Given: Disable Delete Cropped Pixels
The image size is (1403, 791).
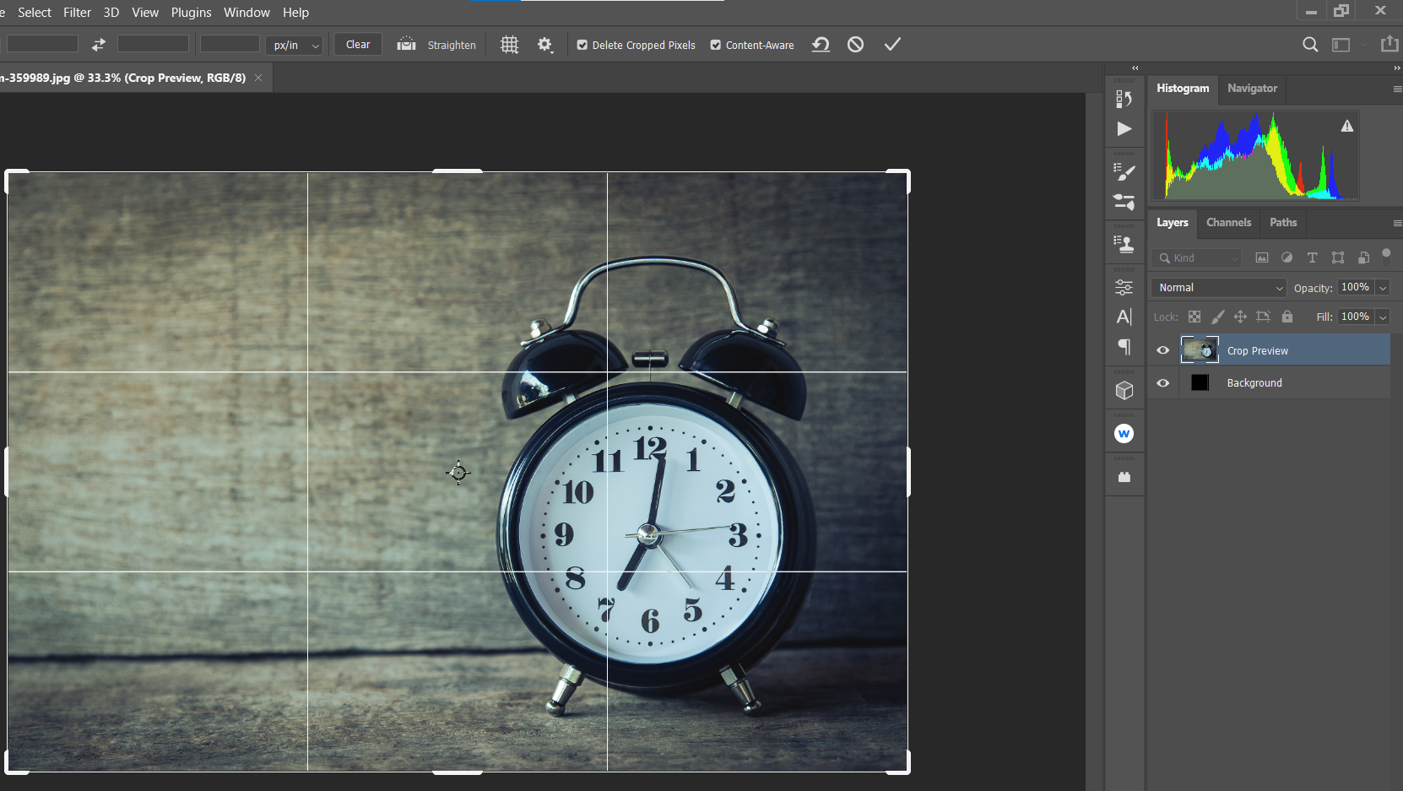Looking at the screenshot, I should click(582, 45).
